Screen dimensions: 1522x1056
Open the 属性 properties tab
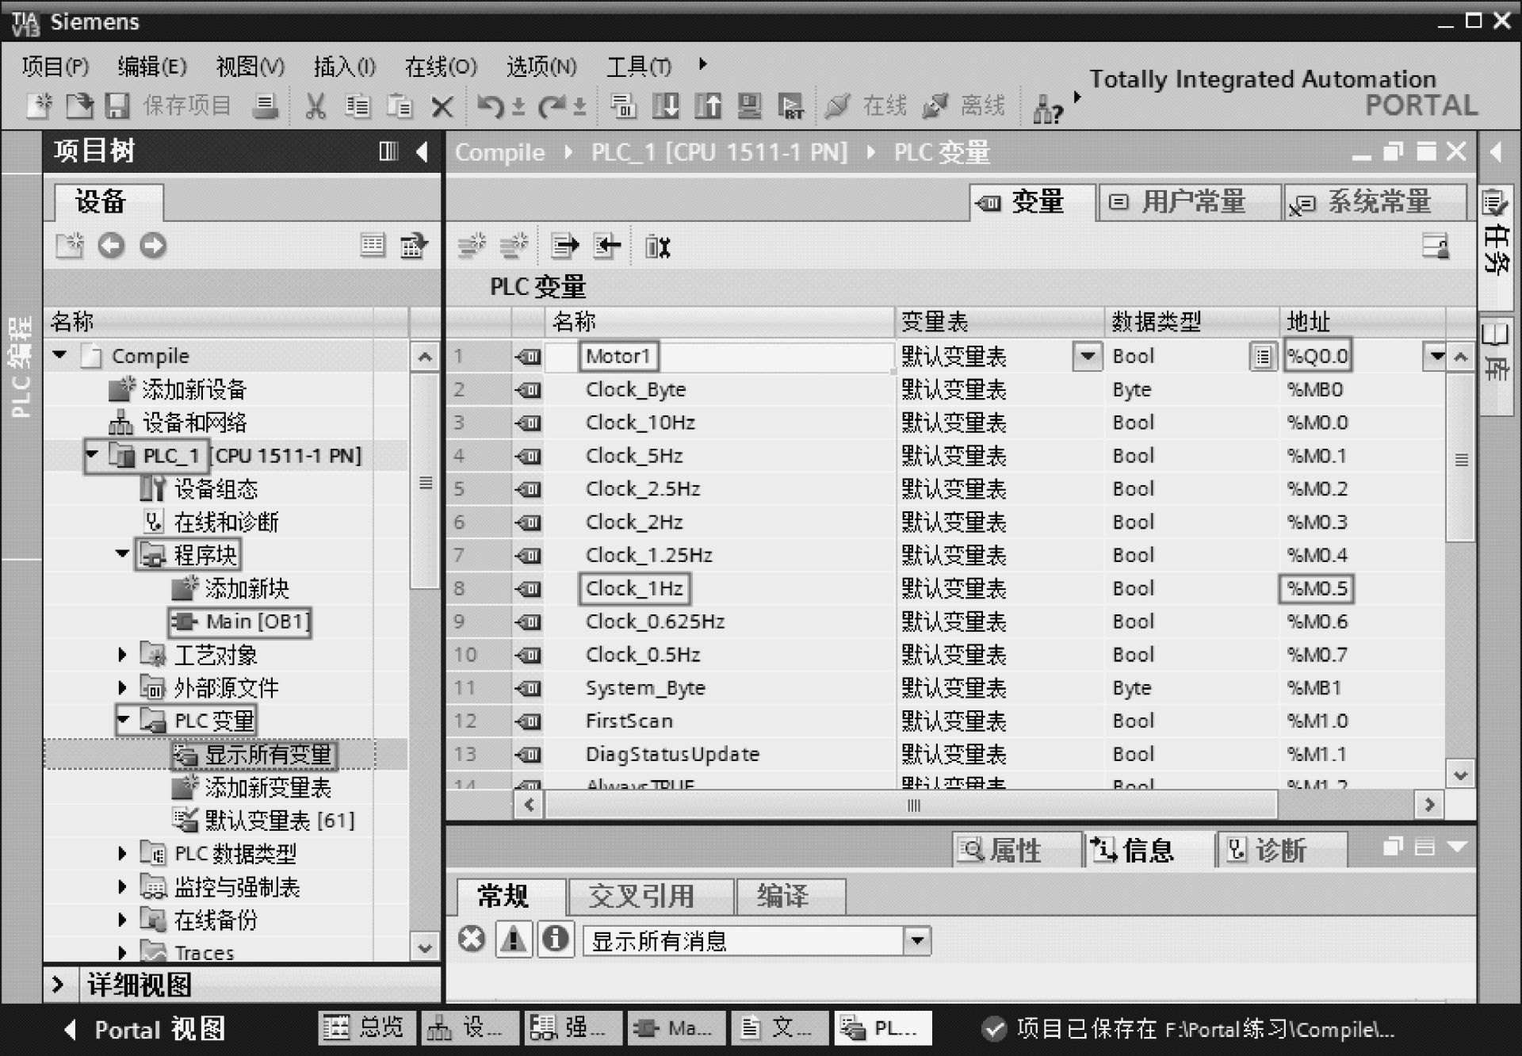1017,850
